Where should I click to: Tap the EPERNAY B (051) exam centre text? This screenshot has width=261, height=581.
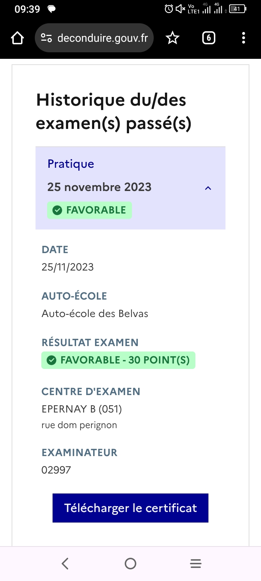pos(82,409)
